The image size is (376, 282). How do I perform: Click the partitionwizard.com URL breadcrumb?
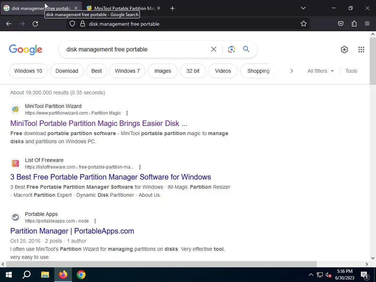tap(73, 113)
